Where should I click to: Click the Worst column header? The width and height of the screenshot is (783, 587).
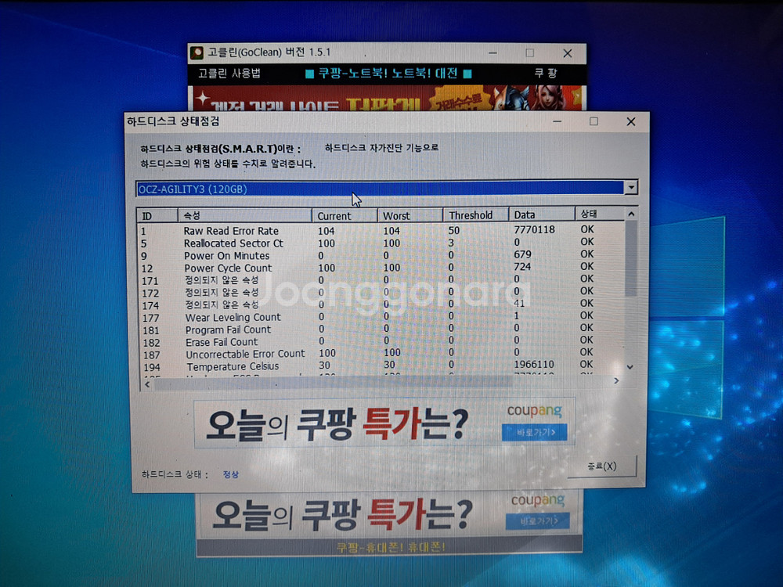(x=410, y=216)
